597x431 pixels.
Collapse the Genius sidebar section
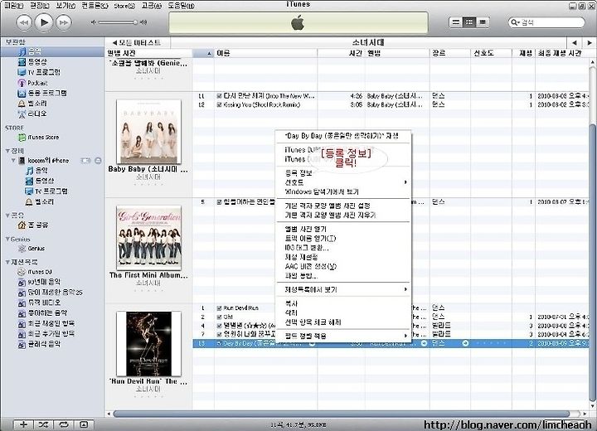(x=7, y=239)
